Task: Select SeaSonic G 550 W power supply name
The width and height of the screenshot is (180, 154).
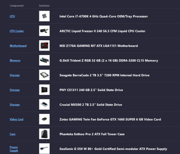Action: pos(113,149)
